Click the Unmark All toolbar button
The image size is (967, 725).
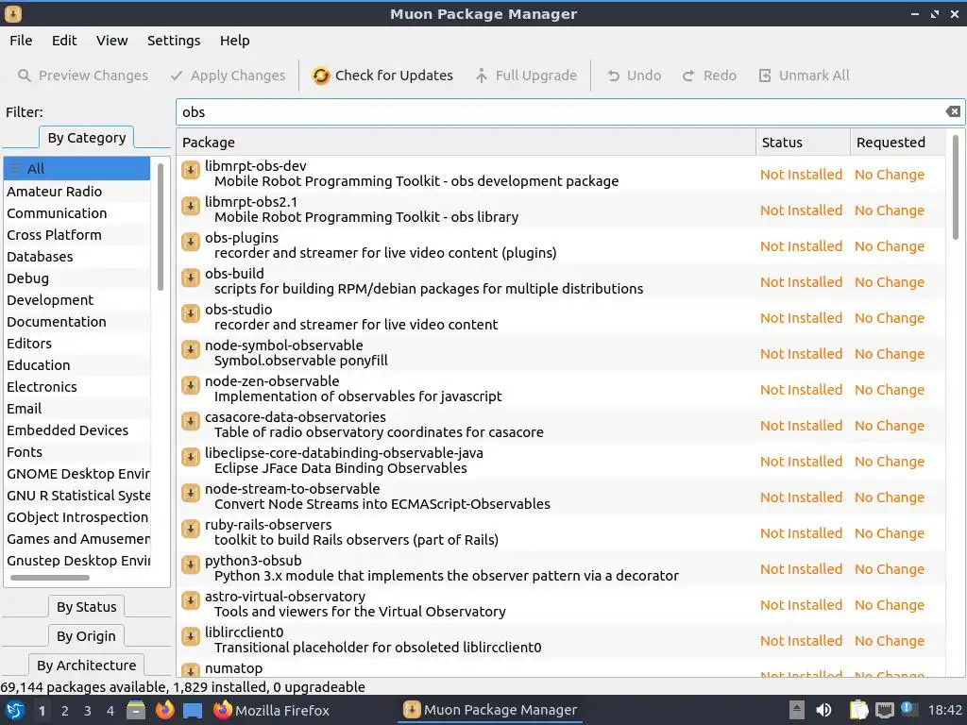coord(805,76)
